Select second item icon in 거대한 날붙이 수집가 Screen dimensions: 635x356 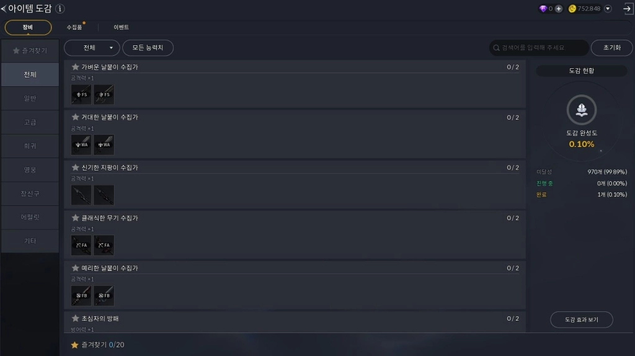click(104, 145)
